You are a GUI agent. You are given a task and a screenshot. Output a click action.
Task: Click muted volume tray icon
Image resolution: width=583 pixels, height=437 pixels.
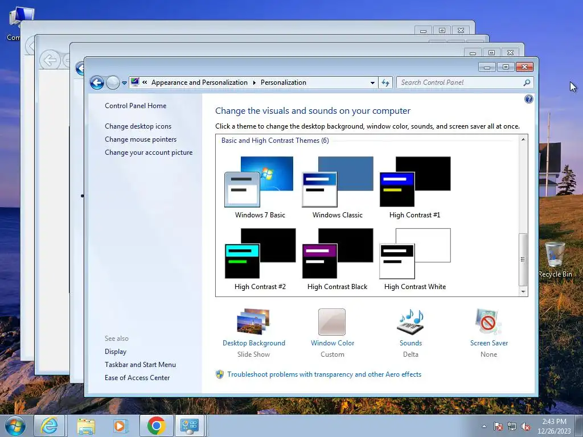pyautogui.click(x=525, y=427)
